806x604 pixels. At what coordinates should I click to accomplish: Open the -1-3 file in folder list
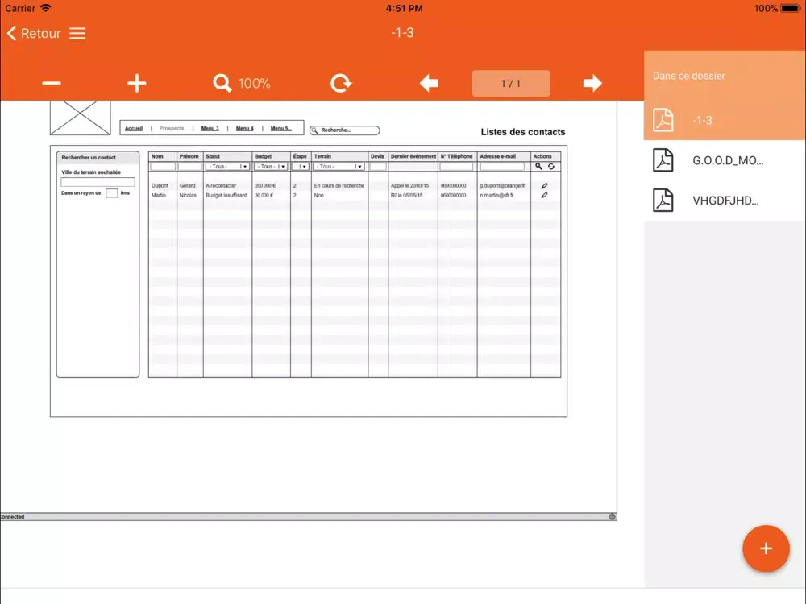click(725, 120)
